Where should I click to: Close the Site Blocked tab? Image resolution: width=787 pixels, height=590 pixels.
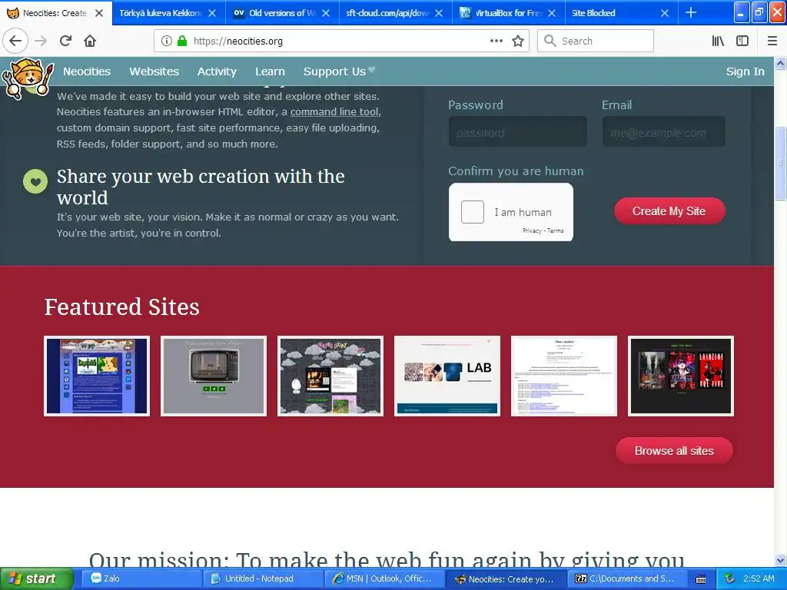[x=665, y=13]
